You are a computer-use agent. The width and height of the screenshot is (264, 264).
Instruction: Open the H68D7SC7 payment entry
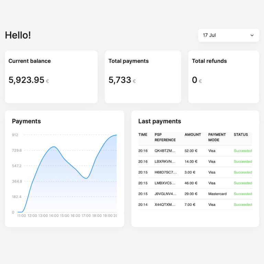[x=166, y=172]
